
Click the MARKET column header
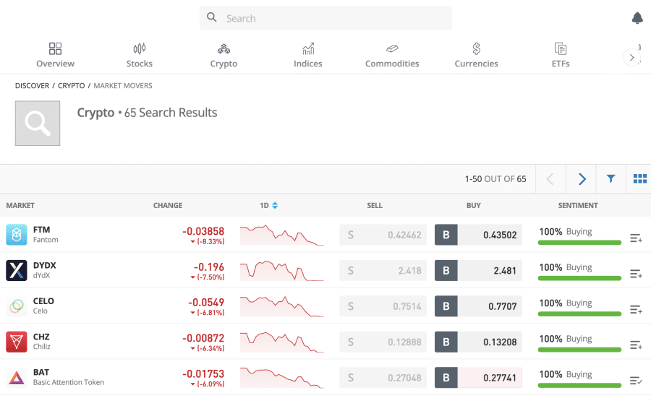point(20,206)
